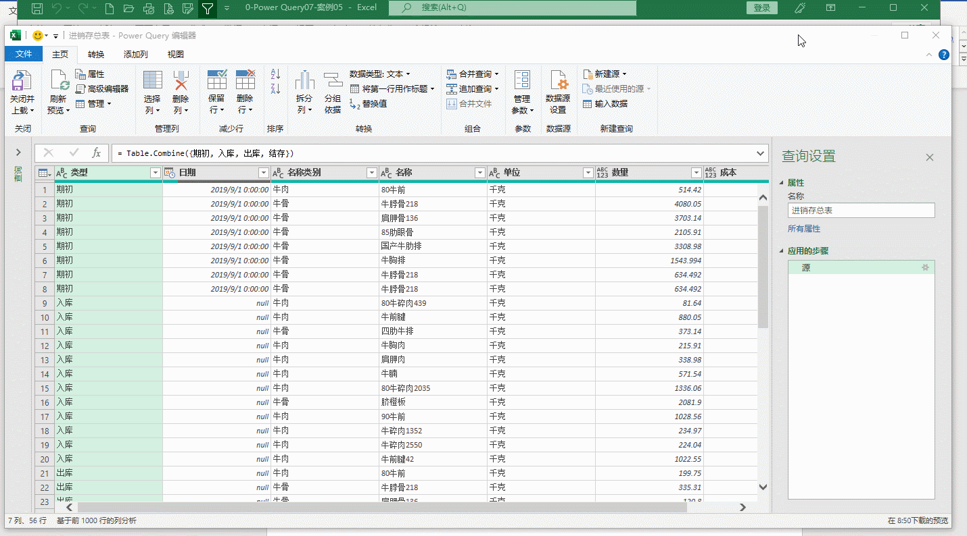The height and width of the screenshot is (536, 967).
Task: Click the query name input field
Action: point(862,211)
